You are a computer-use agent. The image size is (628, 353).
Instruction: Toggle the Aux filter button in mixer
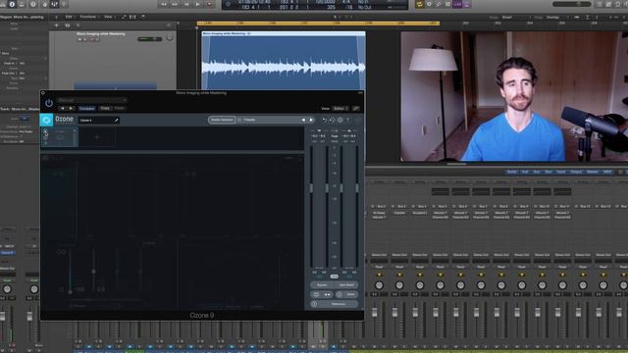tap(537, 172)
